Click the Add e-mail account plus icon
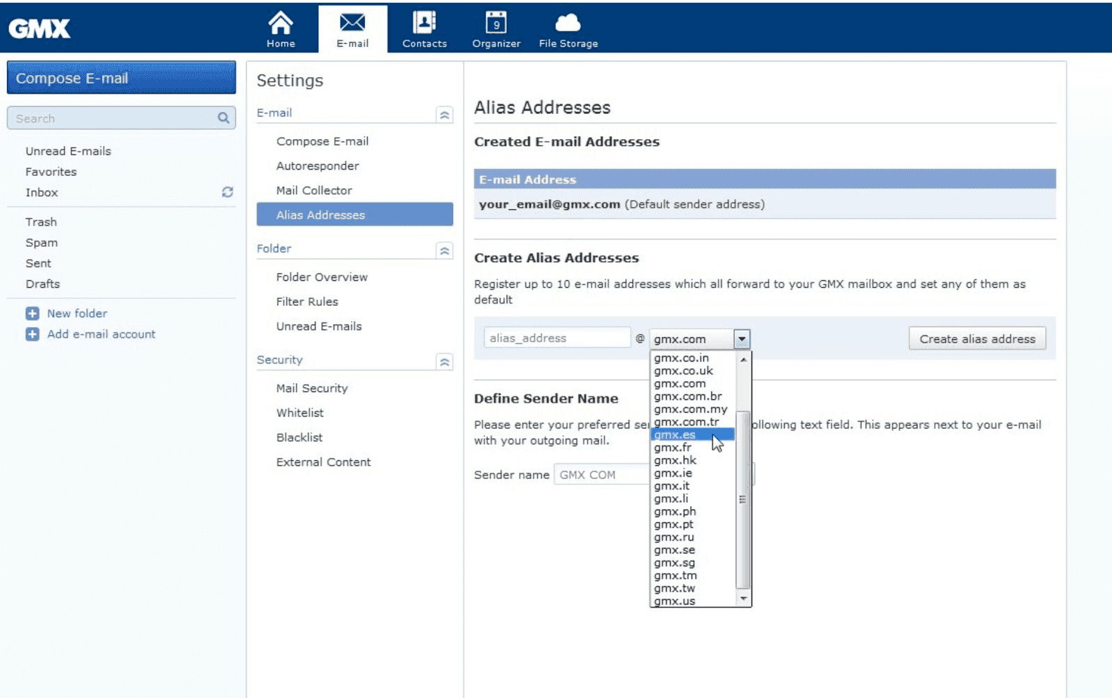 click(x=33, y=334)
